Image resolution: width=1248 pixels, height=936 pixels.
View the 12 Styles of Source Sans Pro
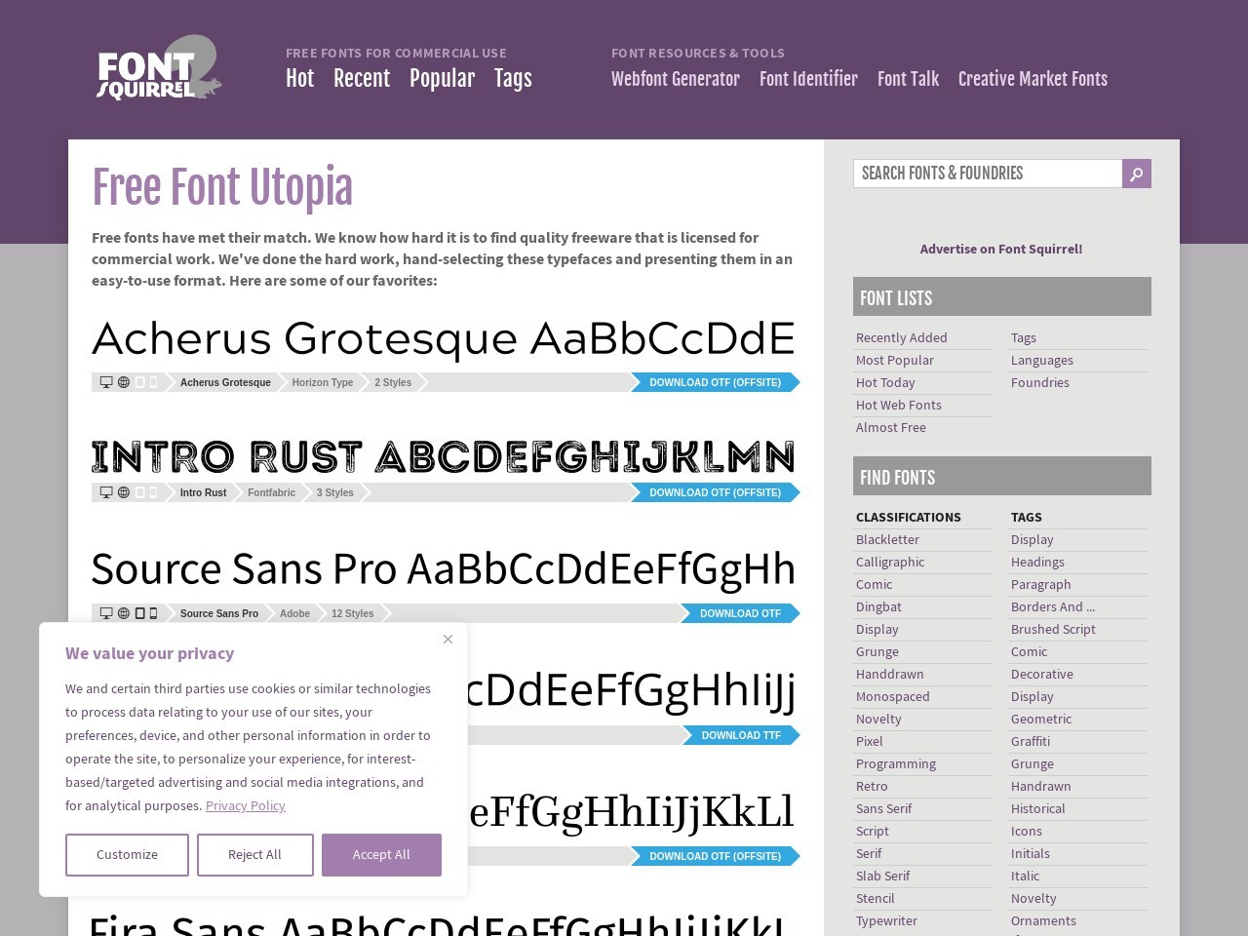tap(352, 613)
